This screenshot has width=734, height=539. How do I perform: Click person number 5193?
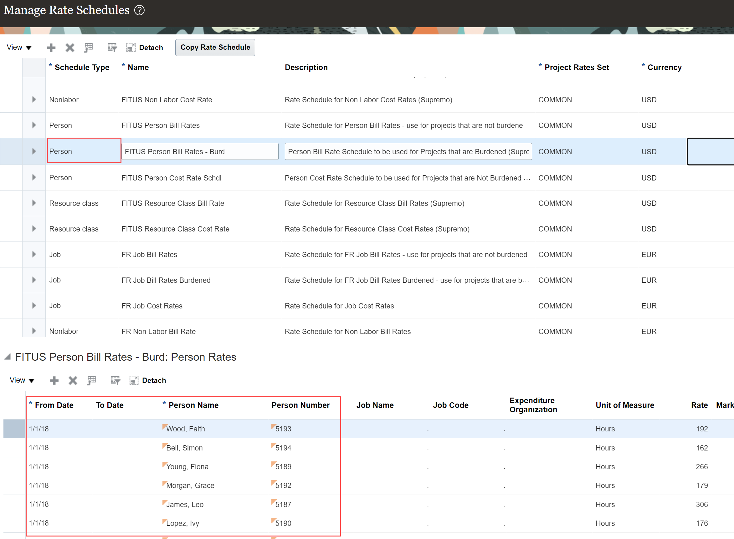pos(283,429)
